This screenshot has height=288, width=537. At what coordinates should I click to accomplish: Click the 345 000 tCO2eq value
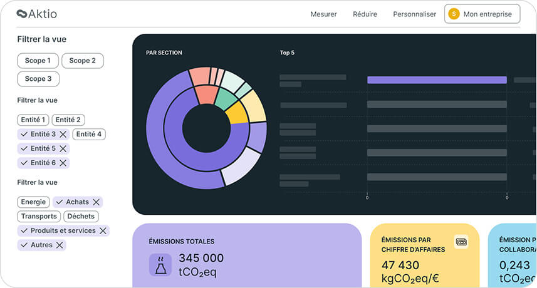click(x=201, y=265)
